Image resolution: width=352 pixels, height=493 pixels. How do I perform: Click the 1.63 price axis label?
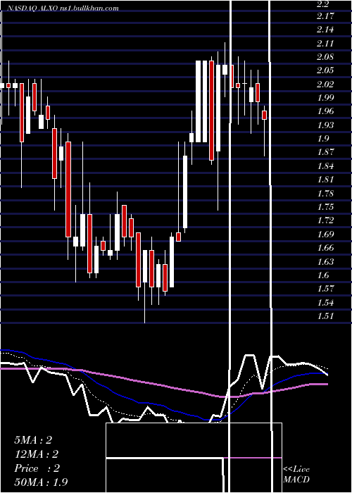click(325, 261)
